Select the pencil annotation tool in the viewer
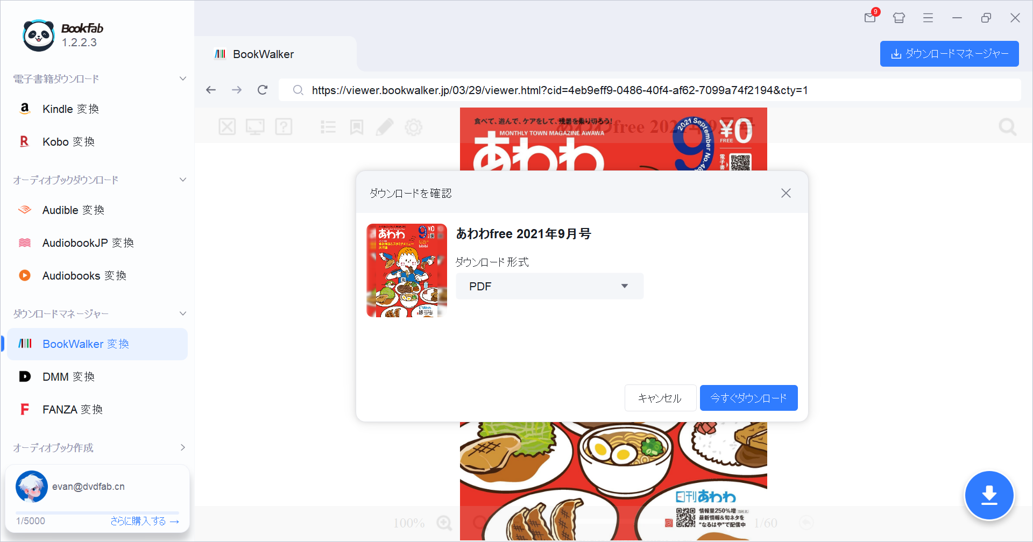The width and height of the screenshot is (1033, 542). click(x=385, y=127)
